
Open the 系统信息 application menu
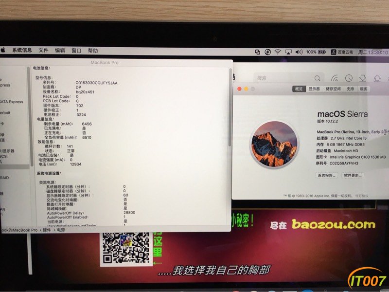(x=22, y=50)
